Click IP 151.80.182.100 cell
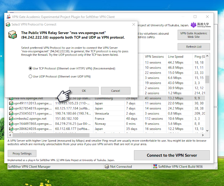 pos(66,118)
